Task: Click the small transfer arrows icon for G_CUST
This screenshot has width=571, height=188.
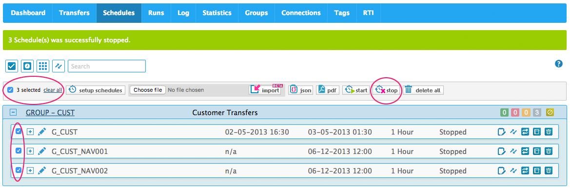Action: 513,131
